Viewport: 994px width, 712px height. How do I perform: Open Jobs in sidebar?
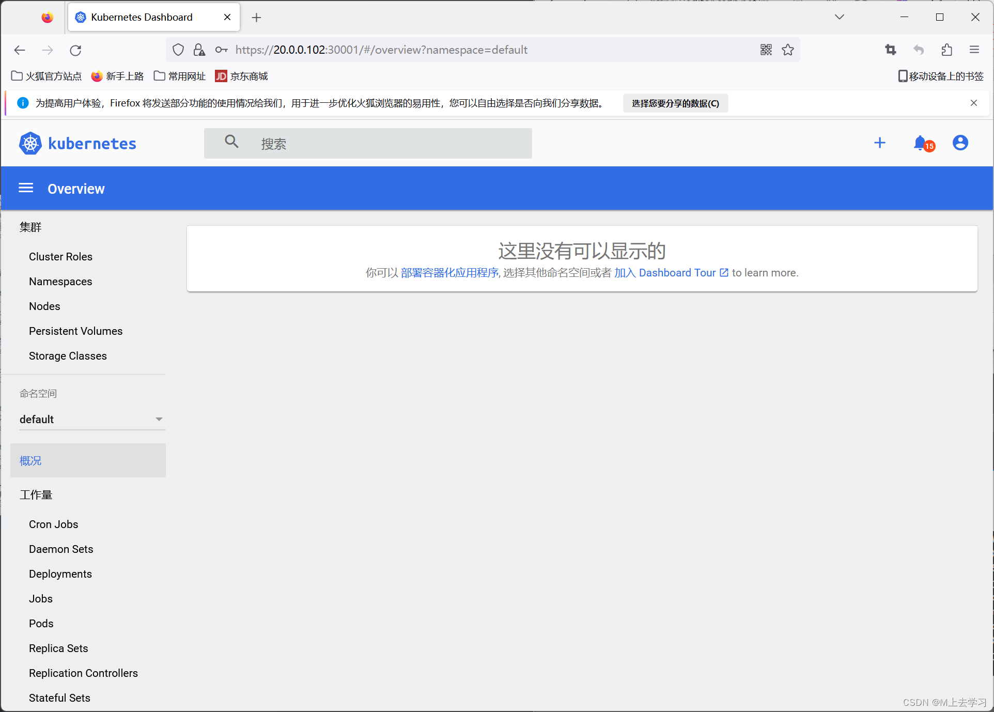tap(40, 599)
